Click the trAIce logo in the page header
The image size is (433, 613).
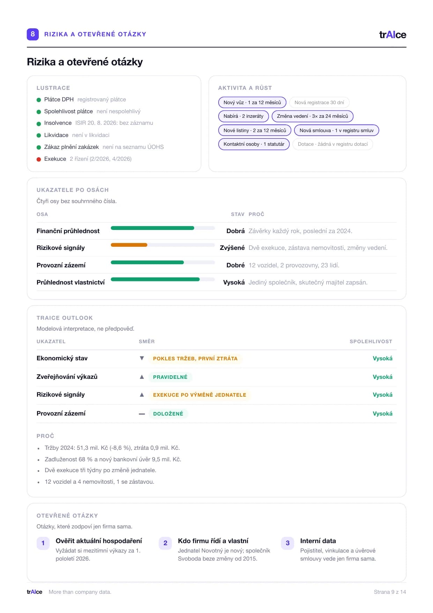pos(392,35)
